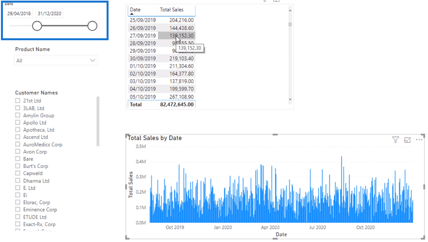
Task: Click the filter icon on the chart
Action: 395,140
